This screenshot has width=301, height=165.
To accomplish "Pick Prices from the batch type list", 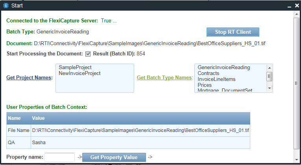I will pyautogui.click(x=205, y=85).
